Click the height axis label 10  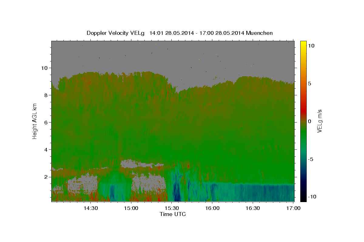44,68
